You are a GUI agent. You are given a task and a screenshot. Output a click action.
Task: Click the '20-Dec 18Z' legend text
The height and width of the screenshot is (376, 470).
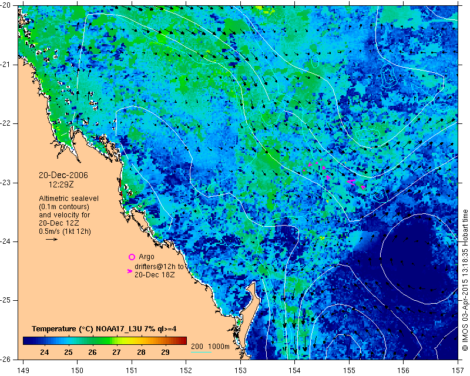[155, 274]
